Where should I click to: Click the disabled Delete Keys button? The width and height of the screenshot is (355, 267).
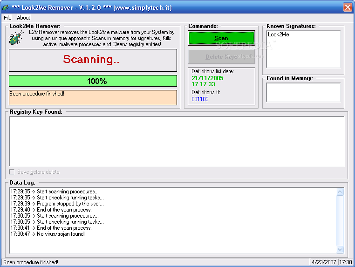point(221,57)
